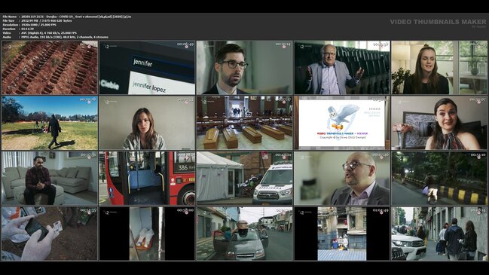Viewport: 489px width, 275px height.
Task: Click the 'Video' AVC codec info line
Action: point(40,32)
